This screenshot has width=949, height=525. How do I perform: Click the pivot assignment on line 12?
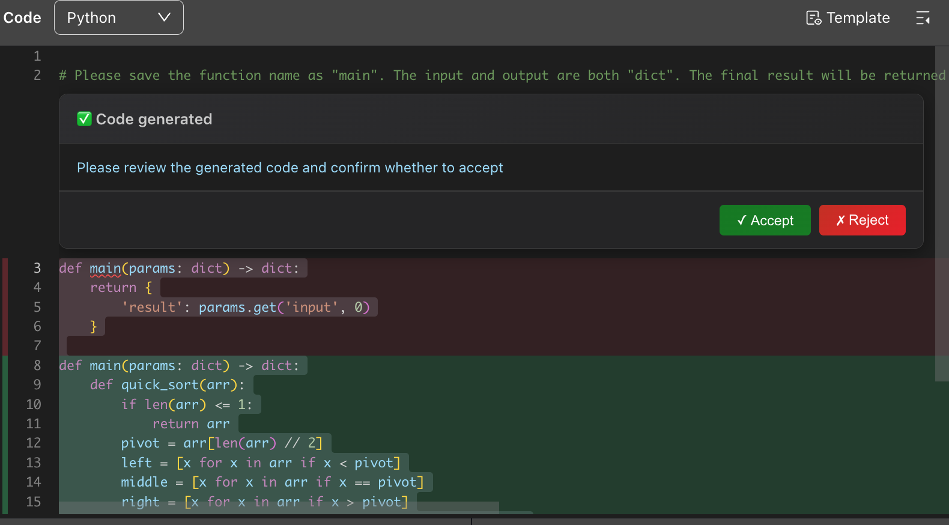pyautogui.click(x=222, y=443)
